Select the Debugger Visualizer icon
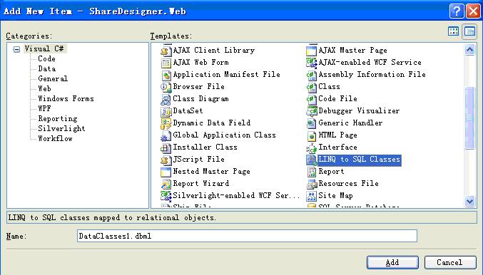 click(x=312, y=111)
